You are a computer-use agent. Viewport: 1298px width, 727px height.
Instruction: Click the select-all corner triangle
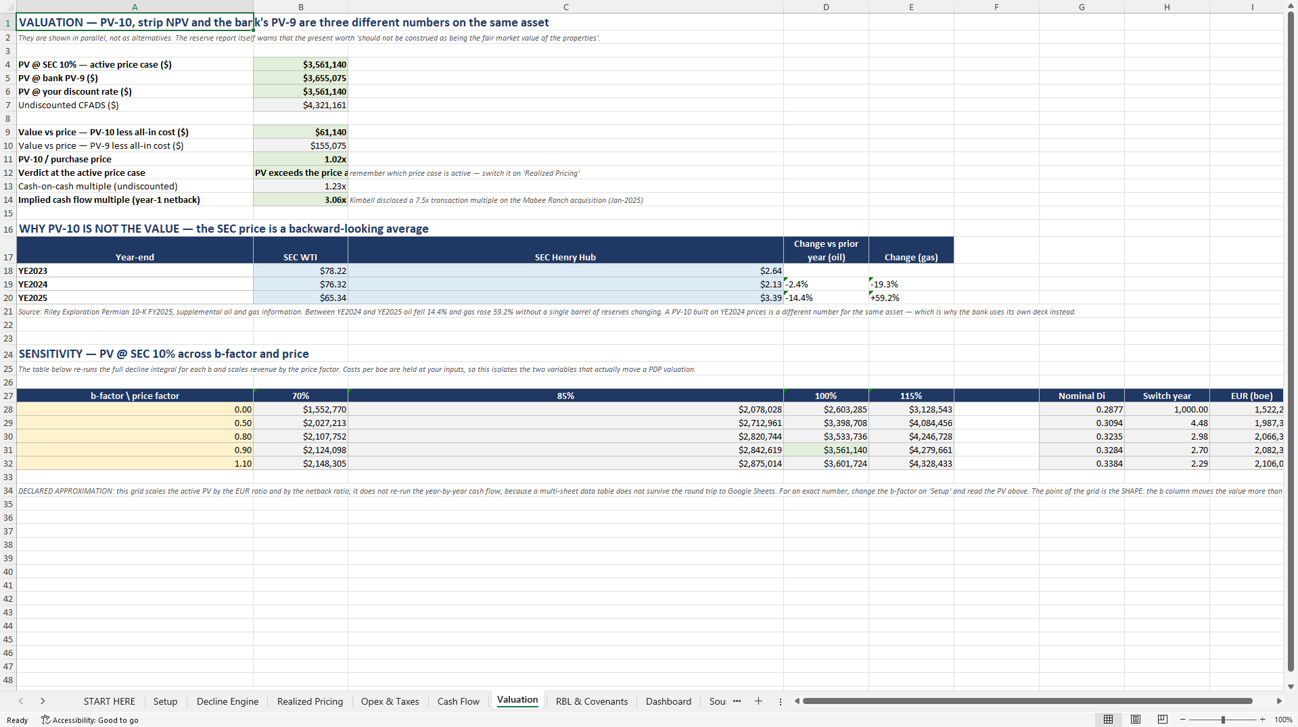coord(8,7)
